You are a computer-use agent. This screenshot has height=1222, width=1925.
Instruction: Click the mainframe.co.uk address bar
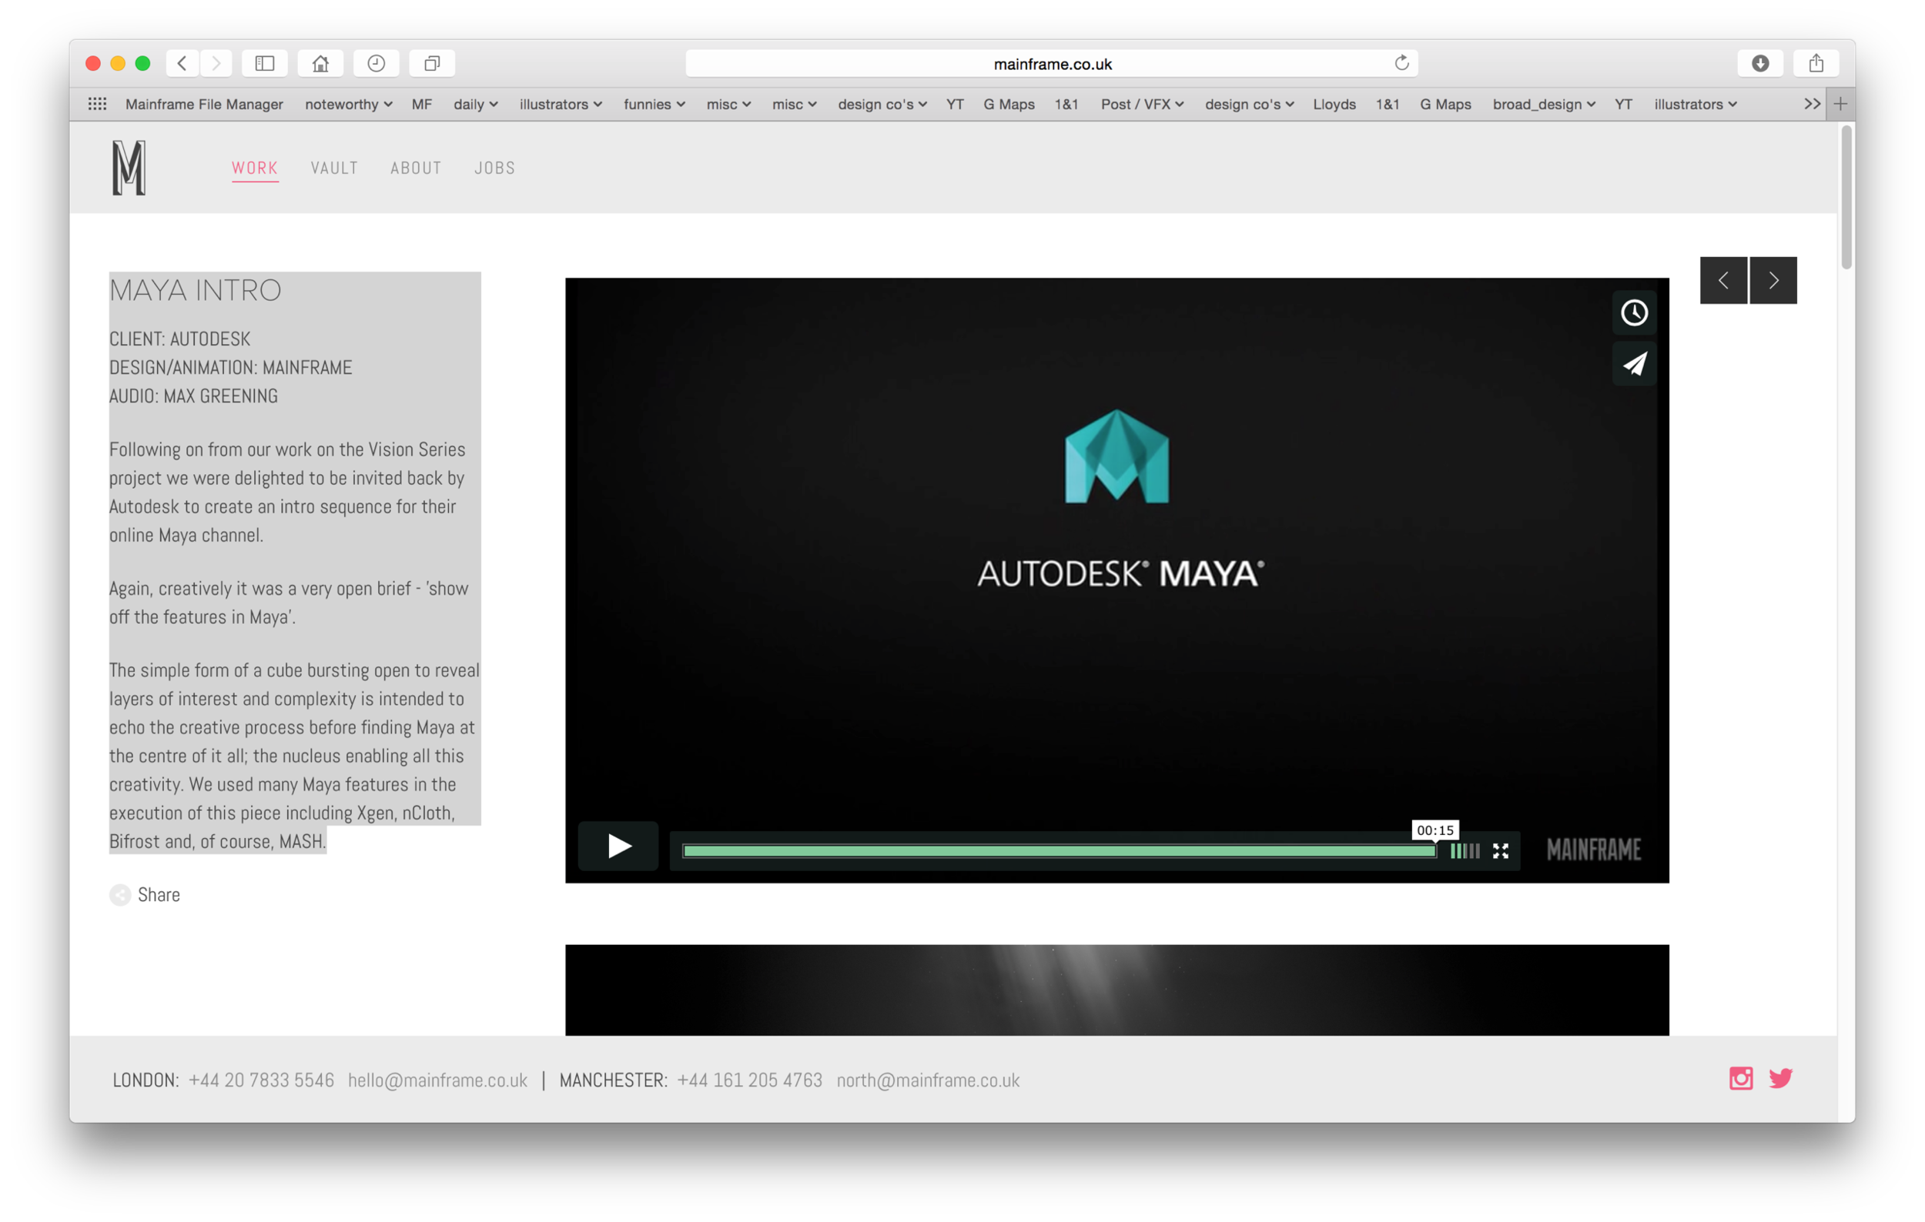[x=1051, y=63]
